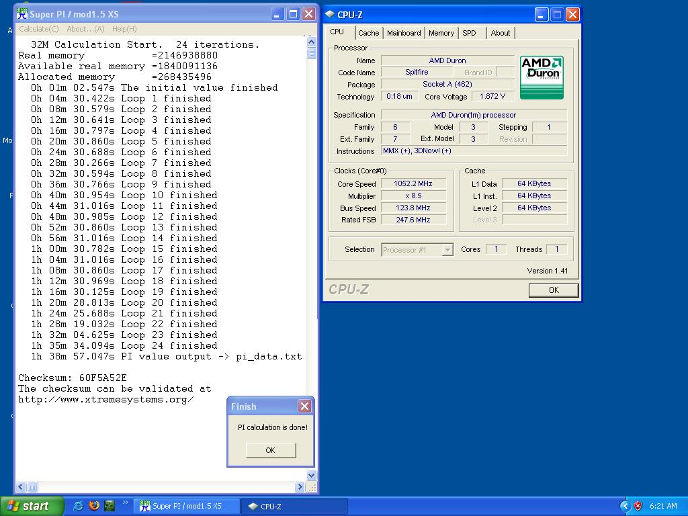Click the CPU-Z title bar icon
This screenshot has height=516, width=688.
pyautogui.click(x=329, y=15)
